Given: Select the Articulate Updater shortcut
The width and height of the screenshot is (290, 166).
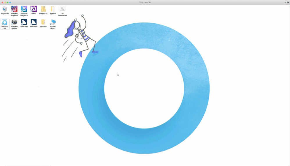Looking at the screenshot, I should (x=14, y=24).
